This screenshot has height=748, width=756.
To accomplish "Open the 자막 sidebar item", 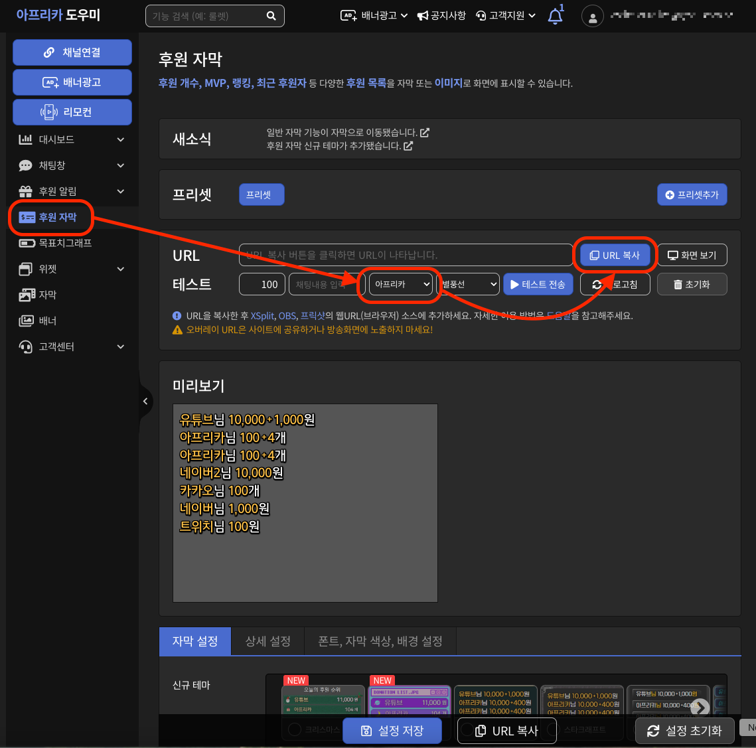I will pyautogui.click(x=38, y=295).
